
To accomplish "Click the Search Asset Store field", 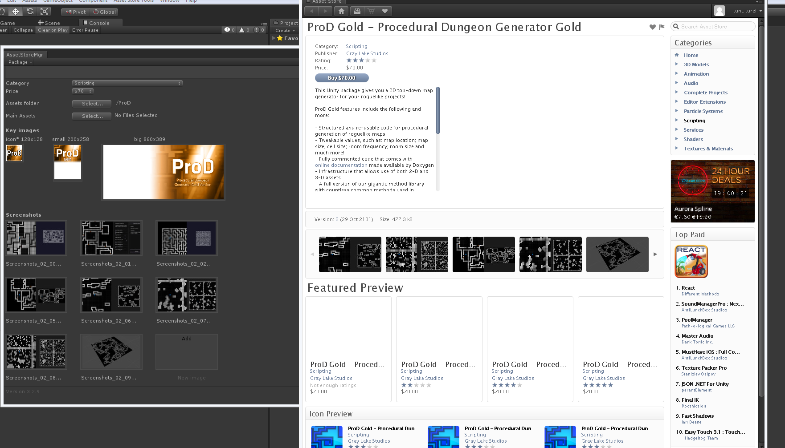I will point(713,27).
